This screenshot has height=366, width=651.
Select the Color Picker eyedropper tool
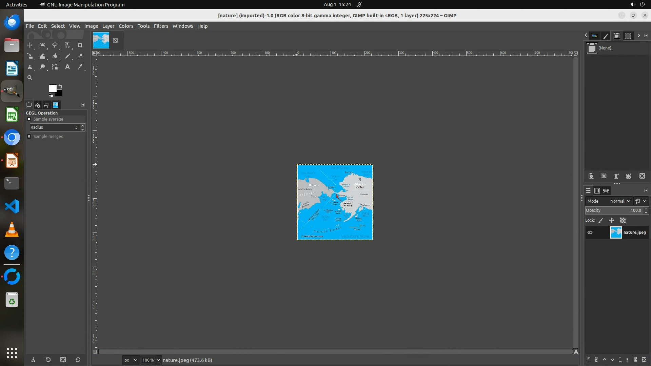tap(80, 67)
